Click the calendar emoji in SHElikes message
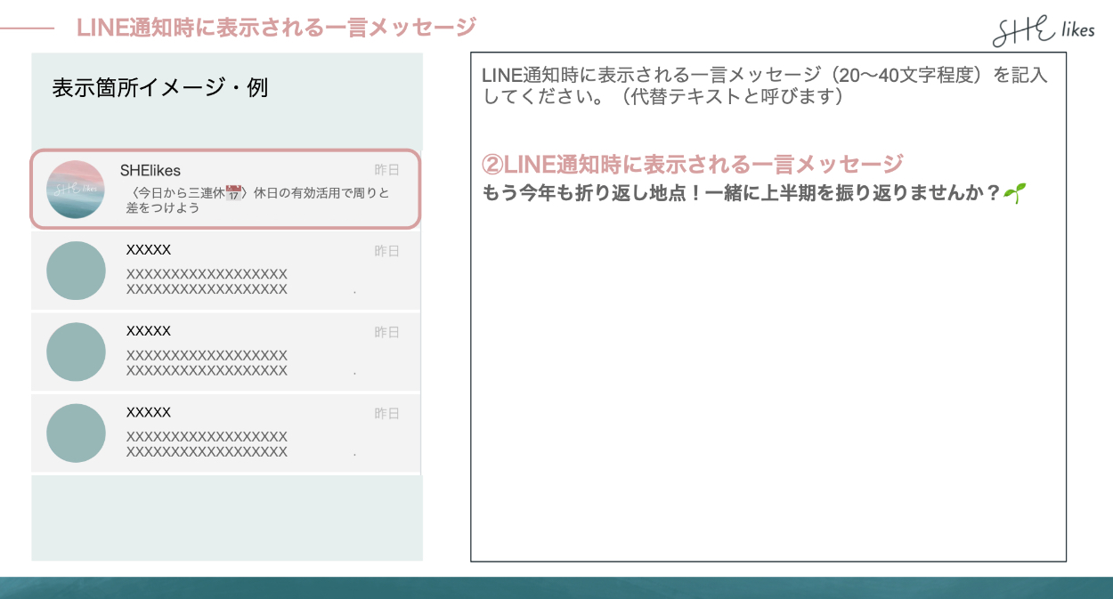 coord(234,192)
